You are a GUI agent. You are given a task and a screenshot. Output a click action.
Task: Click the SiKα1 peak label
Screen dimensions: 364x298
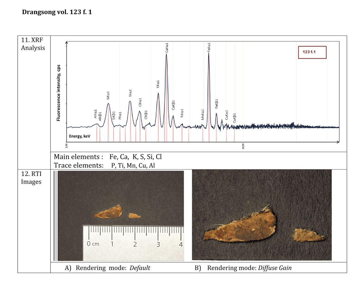[108, 95]
